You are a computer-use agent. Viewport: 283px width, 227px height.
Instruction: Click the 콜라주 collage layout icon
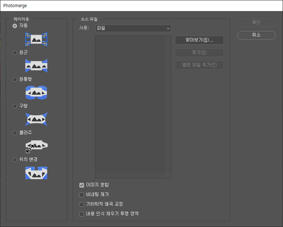click(36, 146)
